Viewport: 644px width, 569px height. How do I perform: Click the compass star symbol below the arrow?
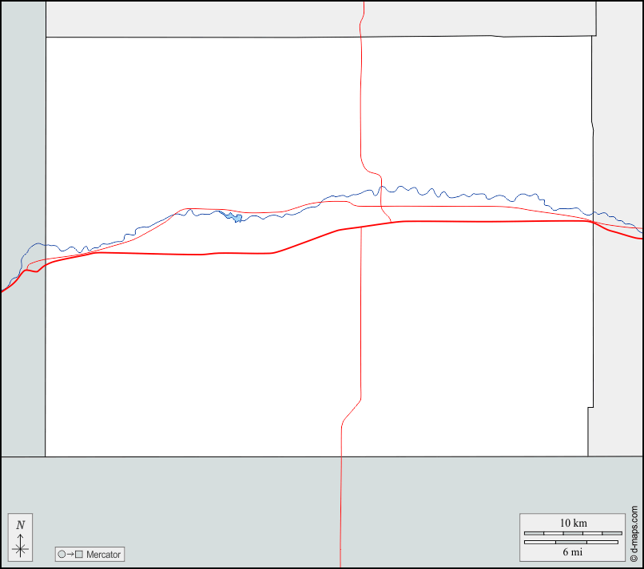click(21, 548)
